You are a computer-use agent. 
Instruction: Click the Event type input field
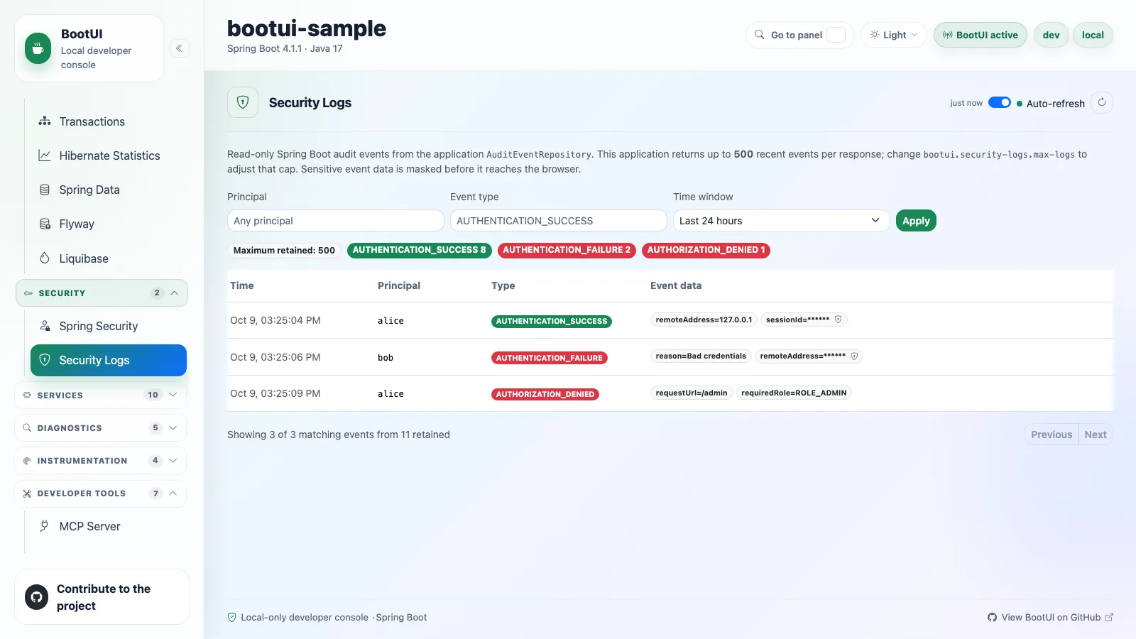(x=559, y=221)
